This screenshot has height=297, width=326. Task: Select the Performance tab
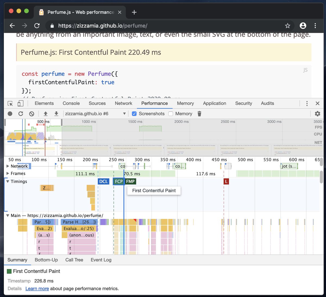coord(155,103)
